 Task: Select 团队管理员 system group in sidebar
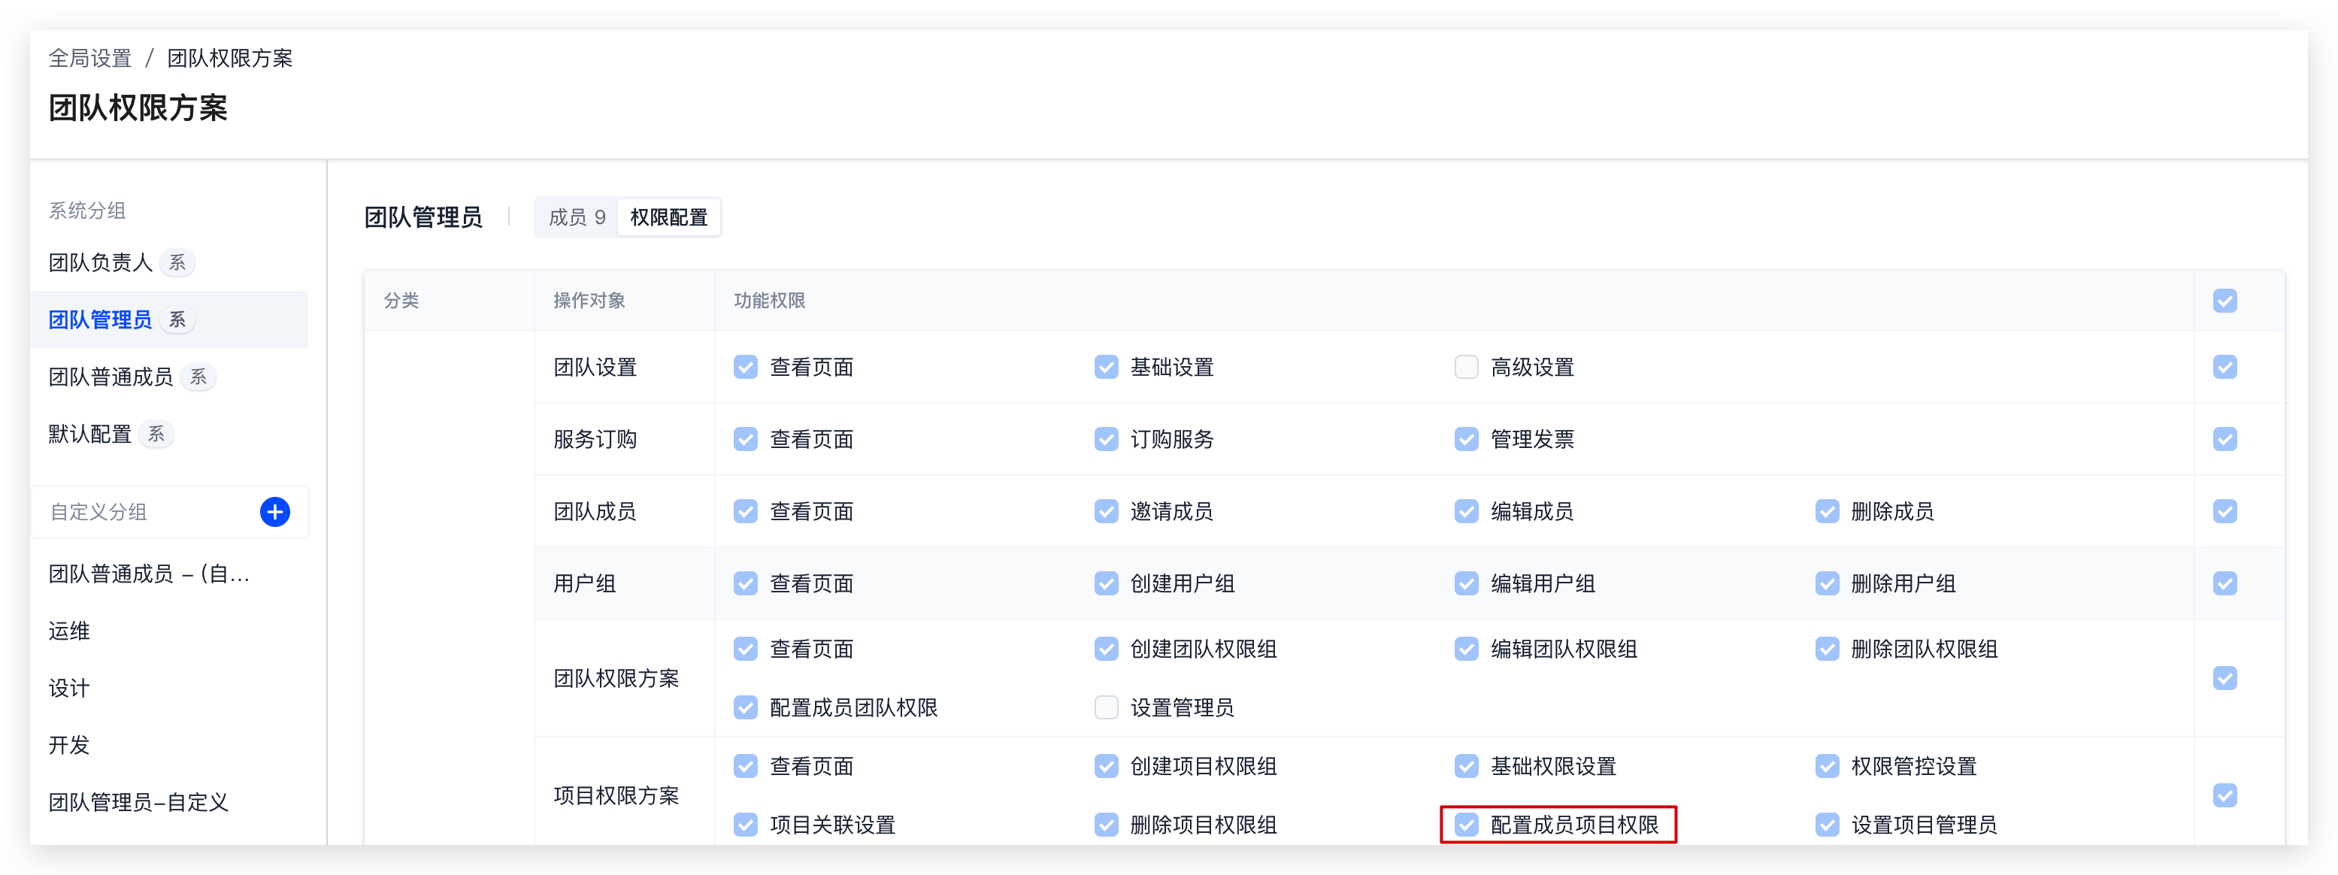tap(169, 319)
